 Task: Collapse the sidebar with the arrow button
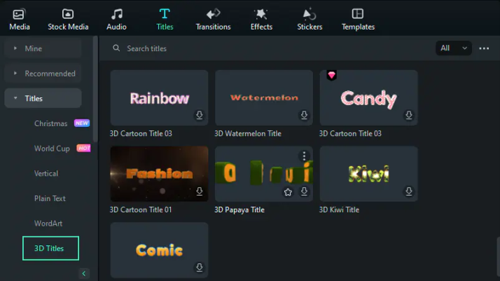point(83,274)
